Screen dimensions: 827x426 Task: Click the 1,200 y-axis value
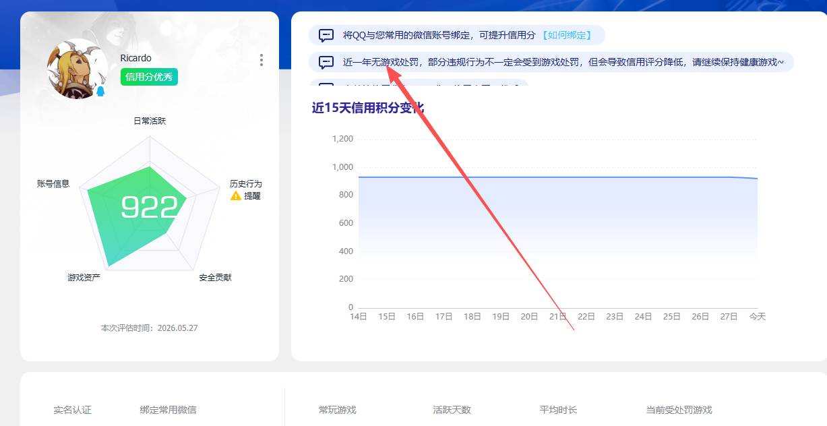[x=342, y=139]
